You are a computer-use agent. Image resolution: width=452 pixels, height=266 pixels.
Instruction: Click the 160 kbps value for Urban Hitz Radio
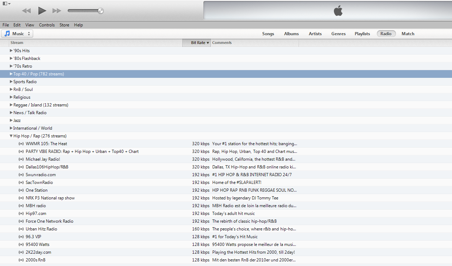tap(201, 229)
